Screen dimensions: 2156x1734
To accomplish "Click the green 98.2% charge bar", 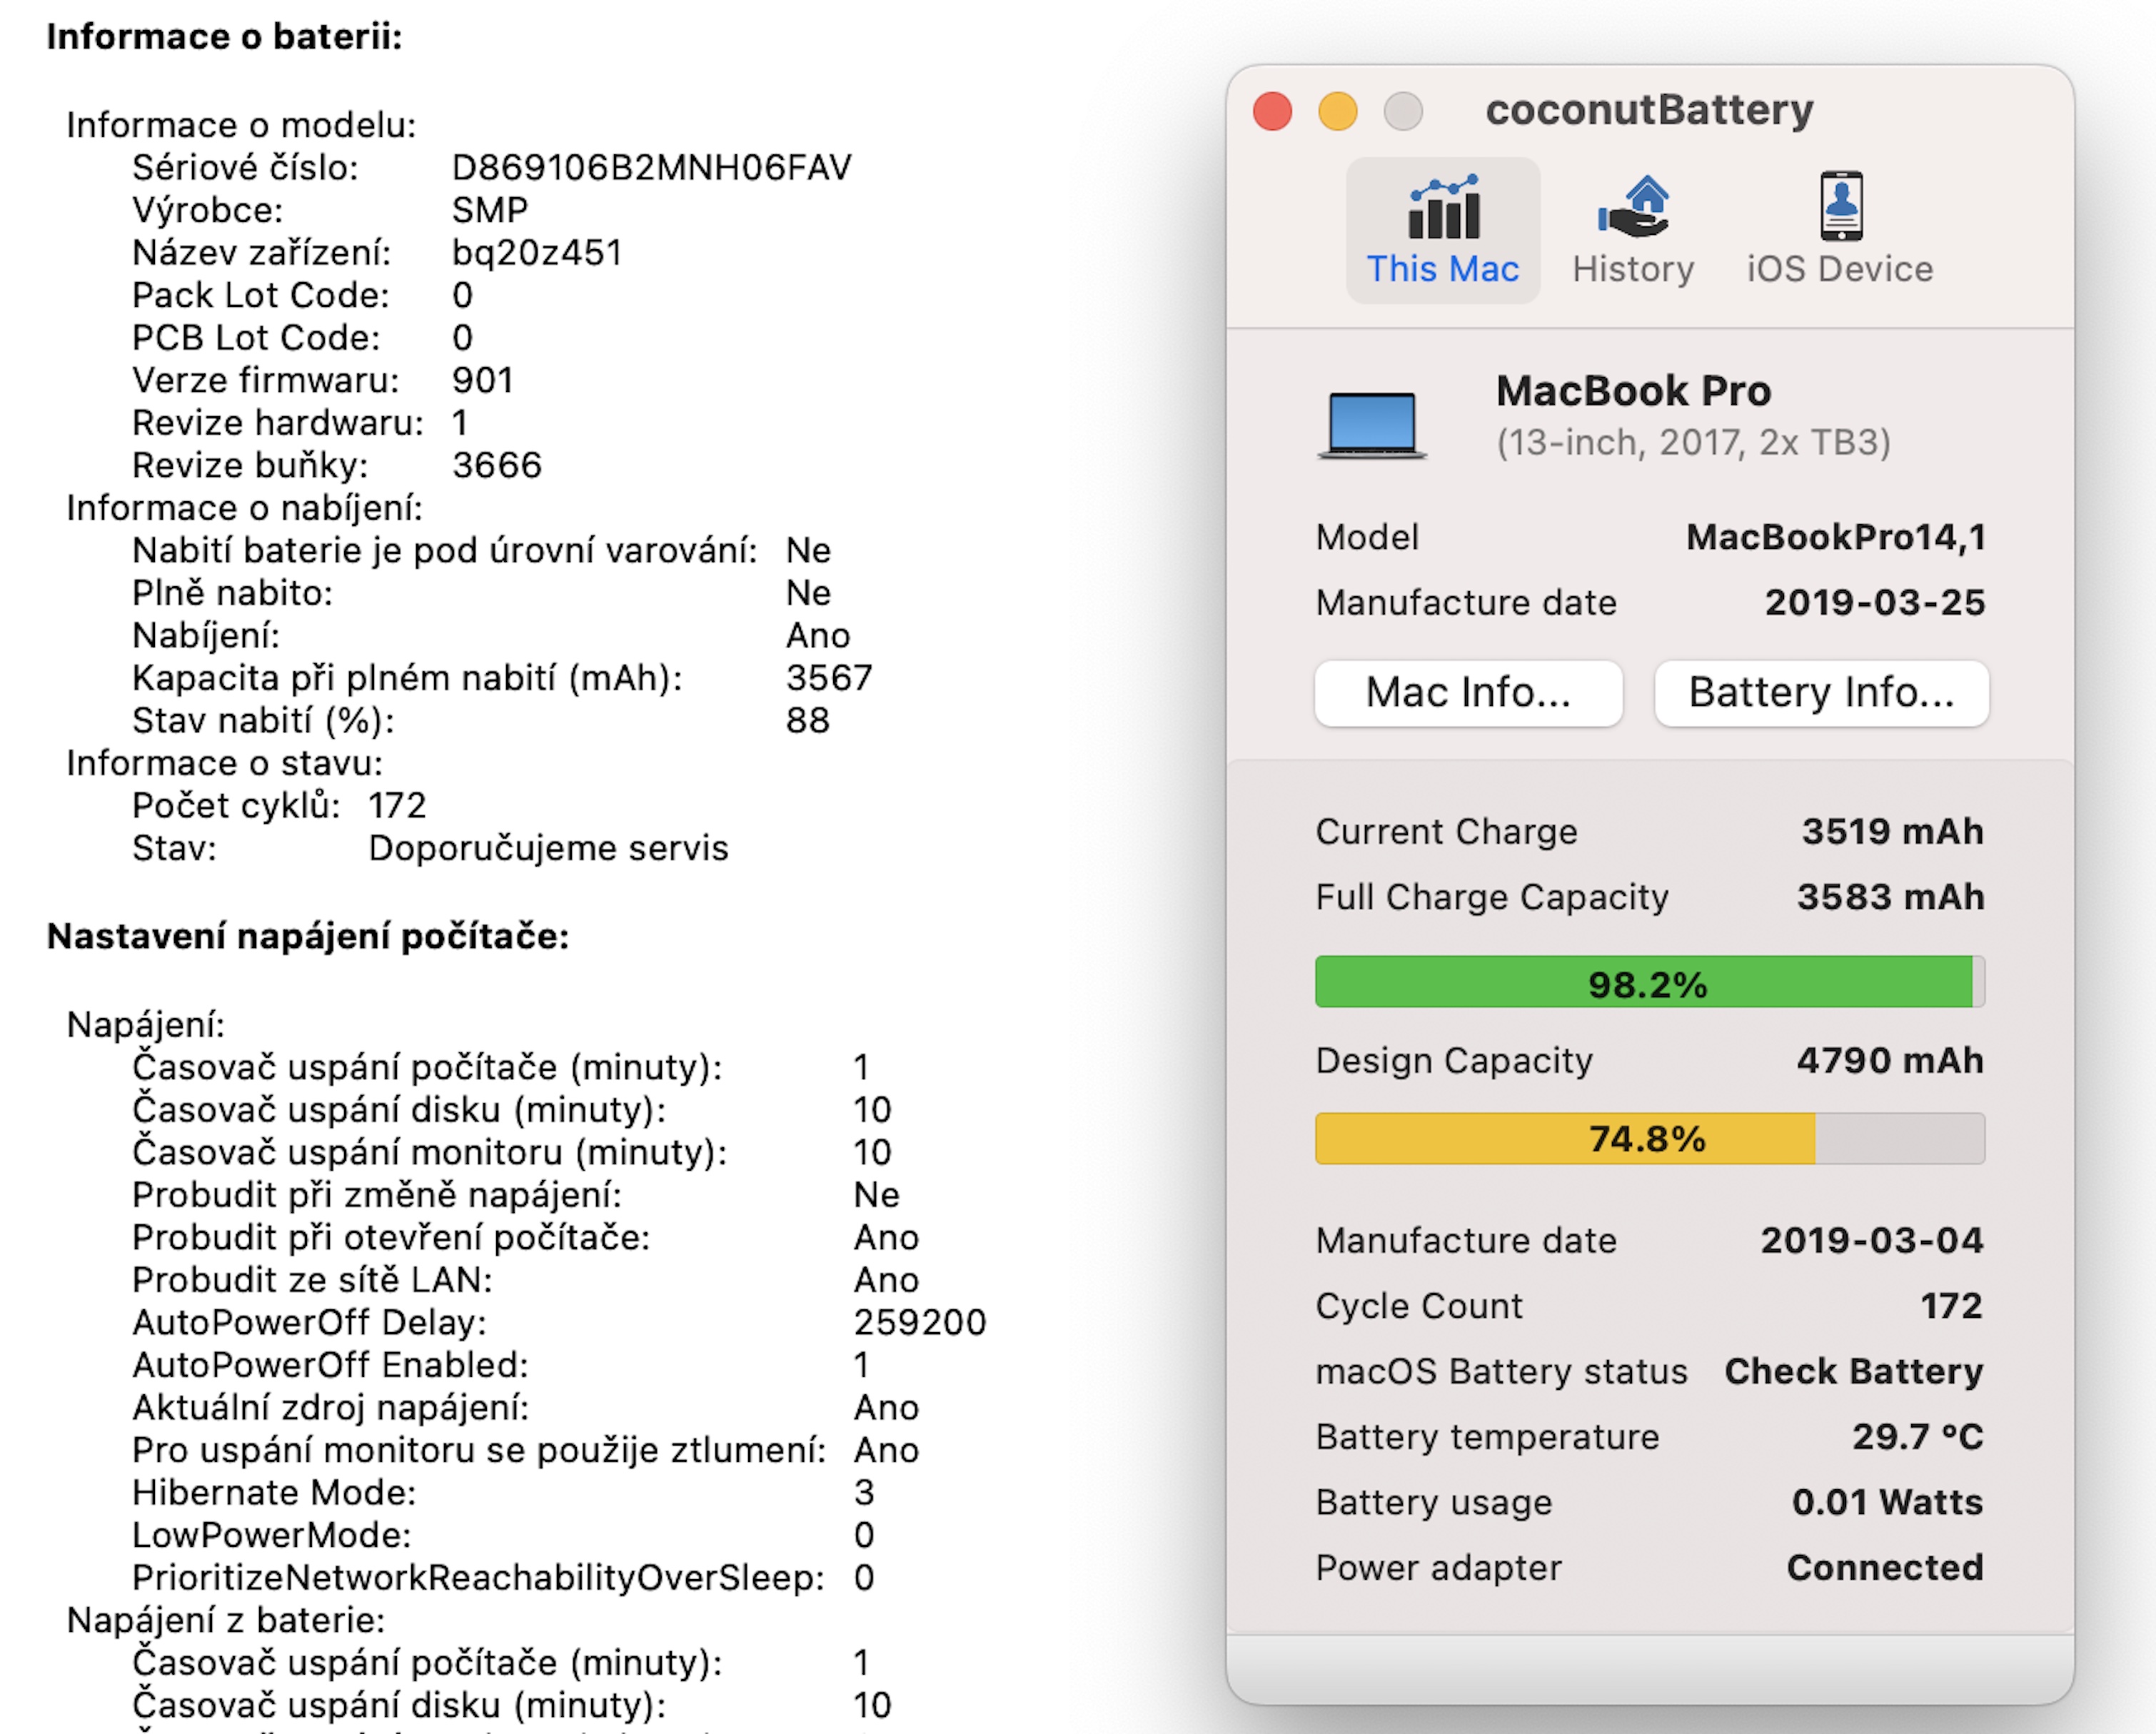I will [x=1648, y=982].
